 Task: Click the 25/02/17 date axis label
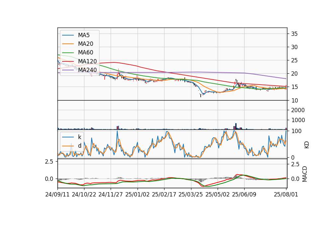click(164, 194)
